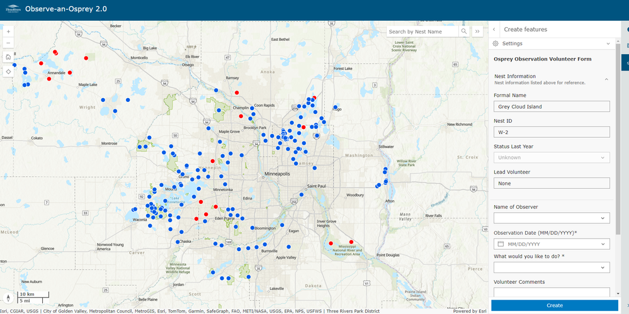Reset compass orientation to north

[x=8, y=298]
